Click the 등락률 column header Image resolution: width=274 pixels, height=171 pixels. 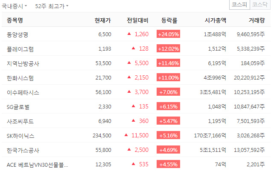tap(169, 20)
